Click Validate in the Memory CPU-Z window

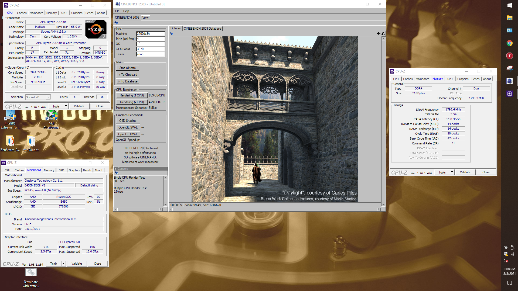pyautogui.click(x=465, y=172)
